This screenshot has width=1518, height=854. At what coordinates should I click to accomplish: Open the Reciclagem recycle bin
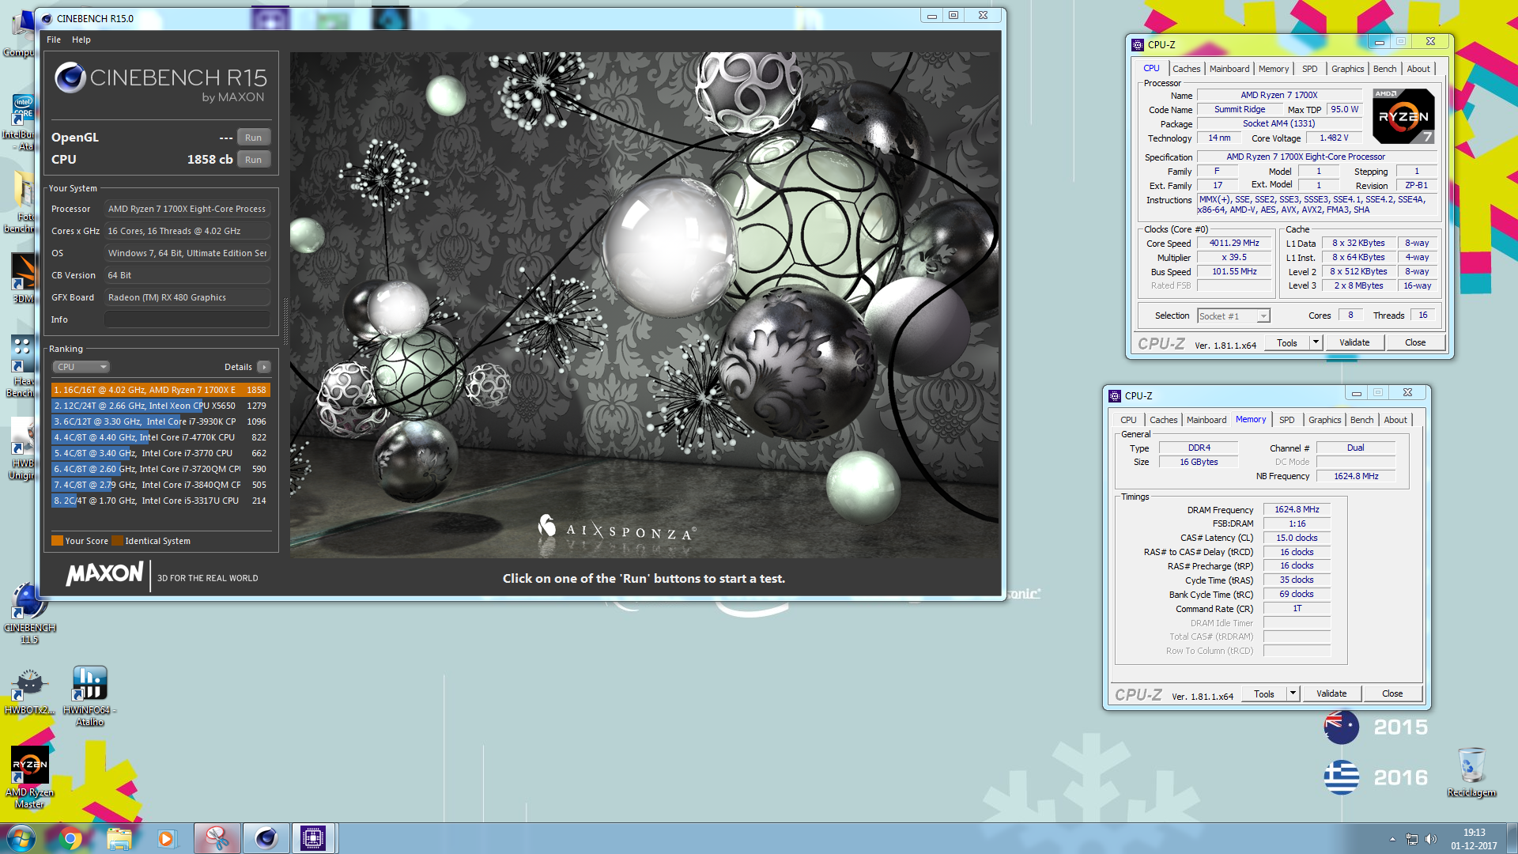tap(1471, 773)
